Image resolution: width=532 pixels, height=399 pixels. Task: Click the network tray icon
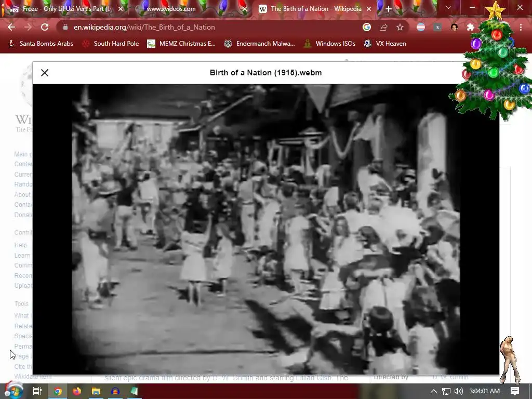click(446, 391)
